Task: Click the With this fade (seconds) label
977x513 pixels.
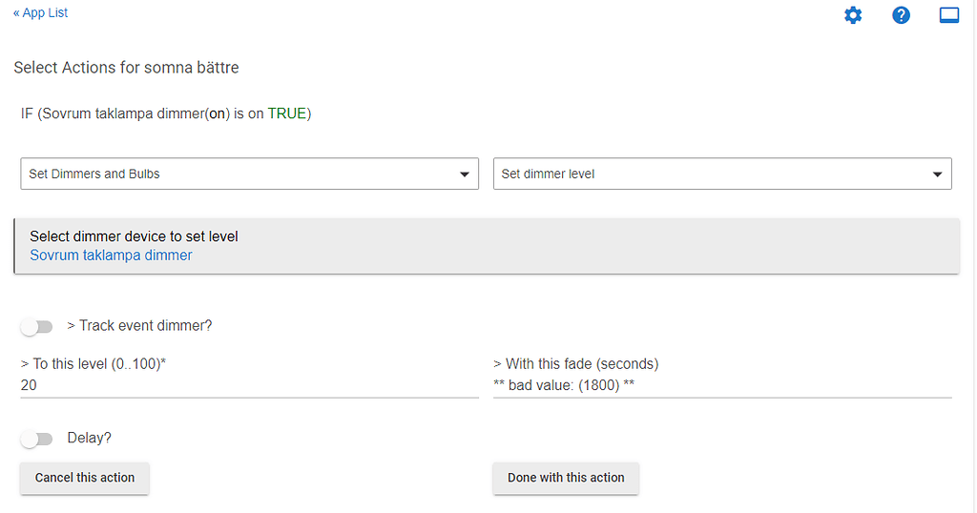Action: [576, 364]
